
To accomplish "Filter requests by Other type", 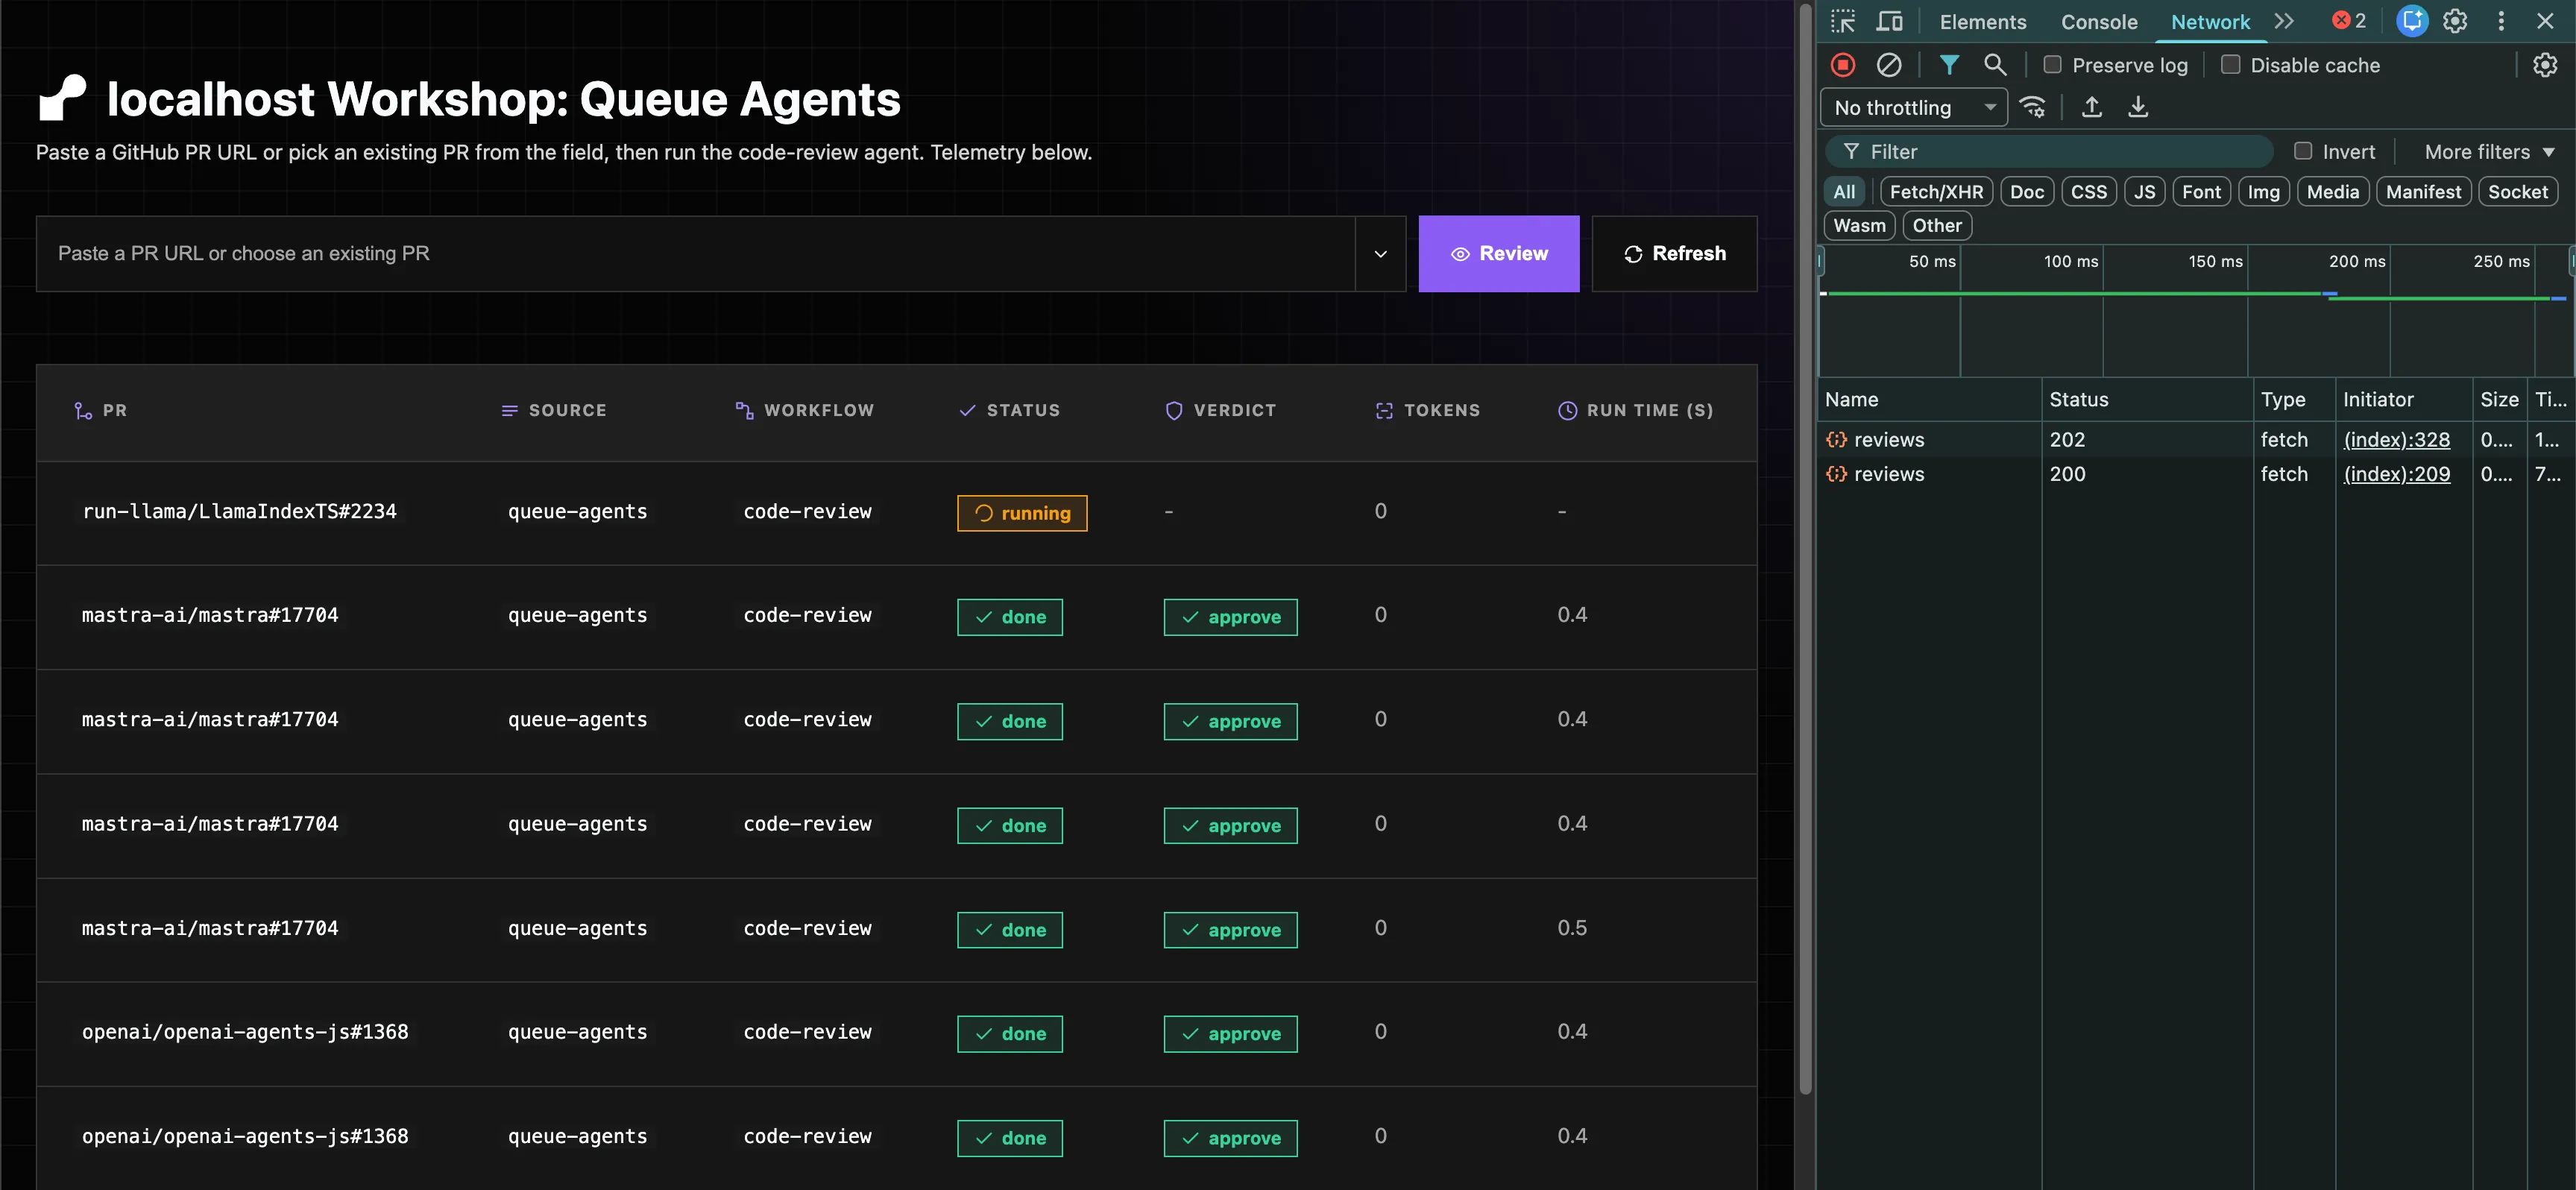I will click(x=1936, y=226).
